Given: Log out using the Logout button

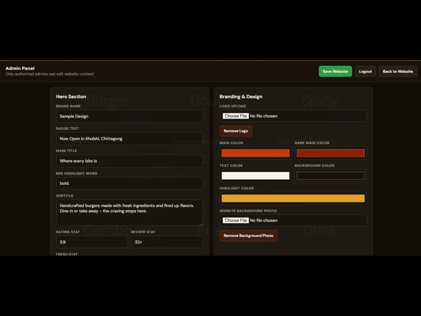Looking at the screenshot, I should pyautogui.click(x=365, y=71).
